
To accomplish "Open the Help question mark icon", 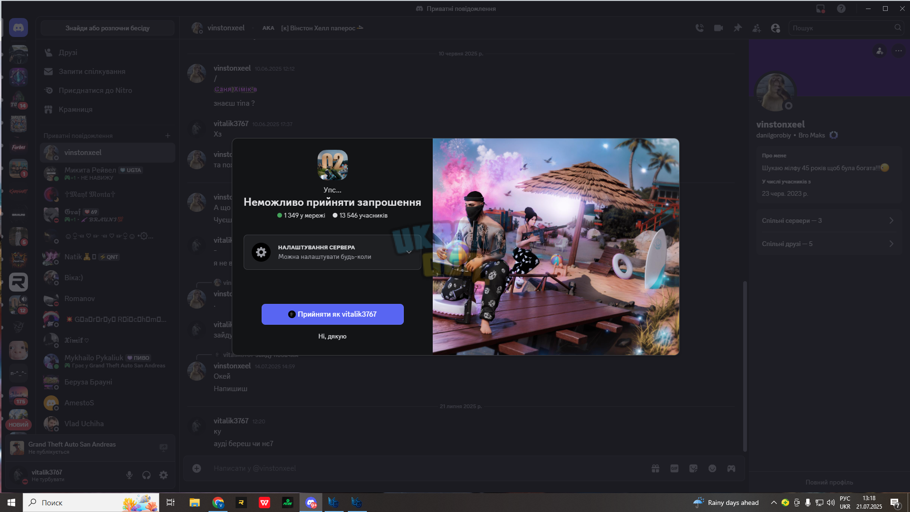I will (x=841, y=9).
